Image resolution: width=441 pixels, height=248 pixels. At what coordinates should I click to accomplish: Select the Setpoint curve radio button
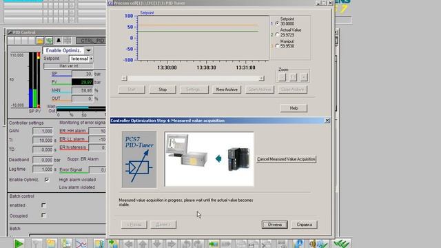[x=277, y=23]
